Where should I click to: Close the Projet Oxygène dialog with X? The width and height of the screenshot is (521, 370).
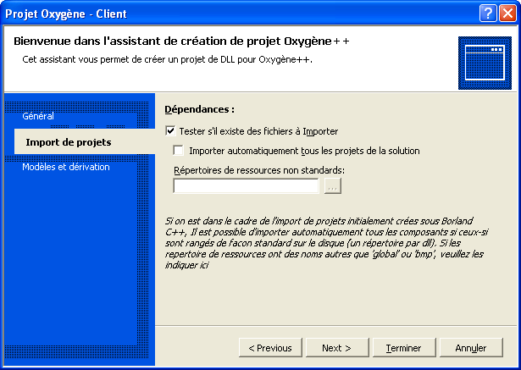click(507, 14)
